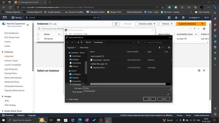Open EC2 Dashboard link
Image resolution: width=219 pixels, height=123 pixels.
click(11, 33)
